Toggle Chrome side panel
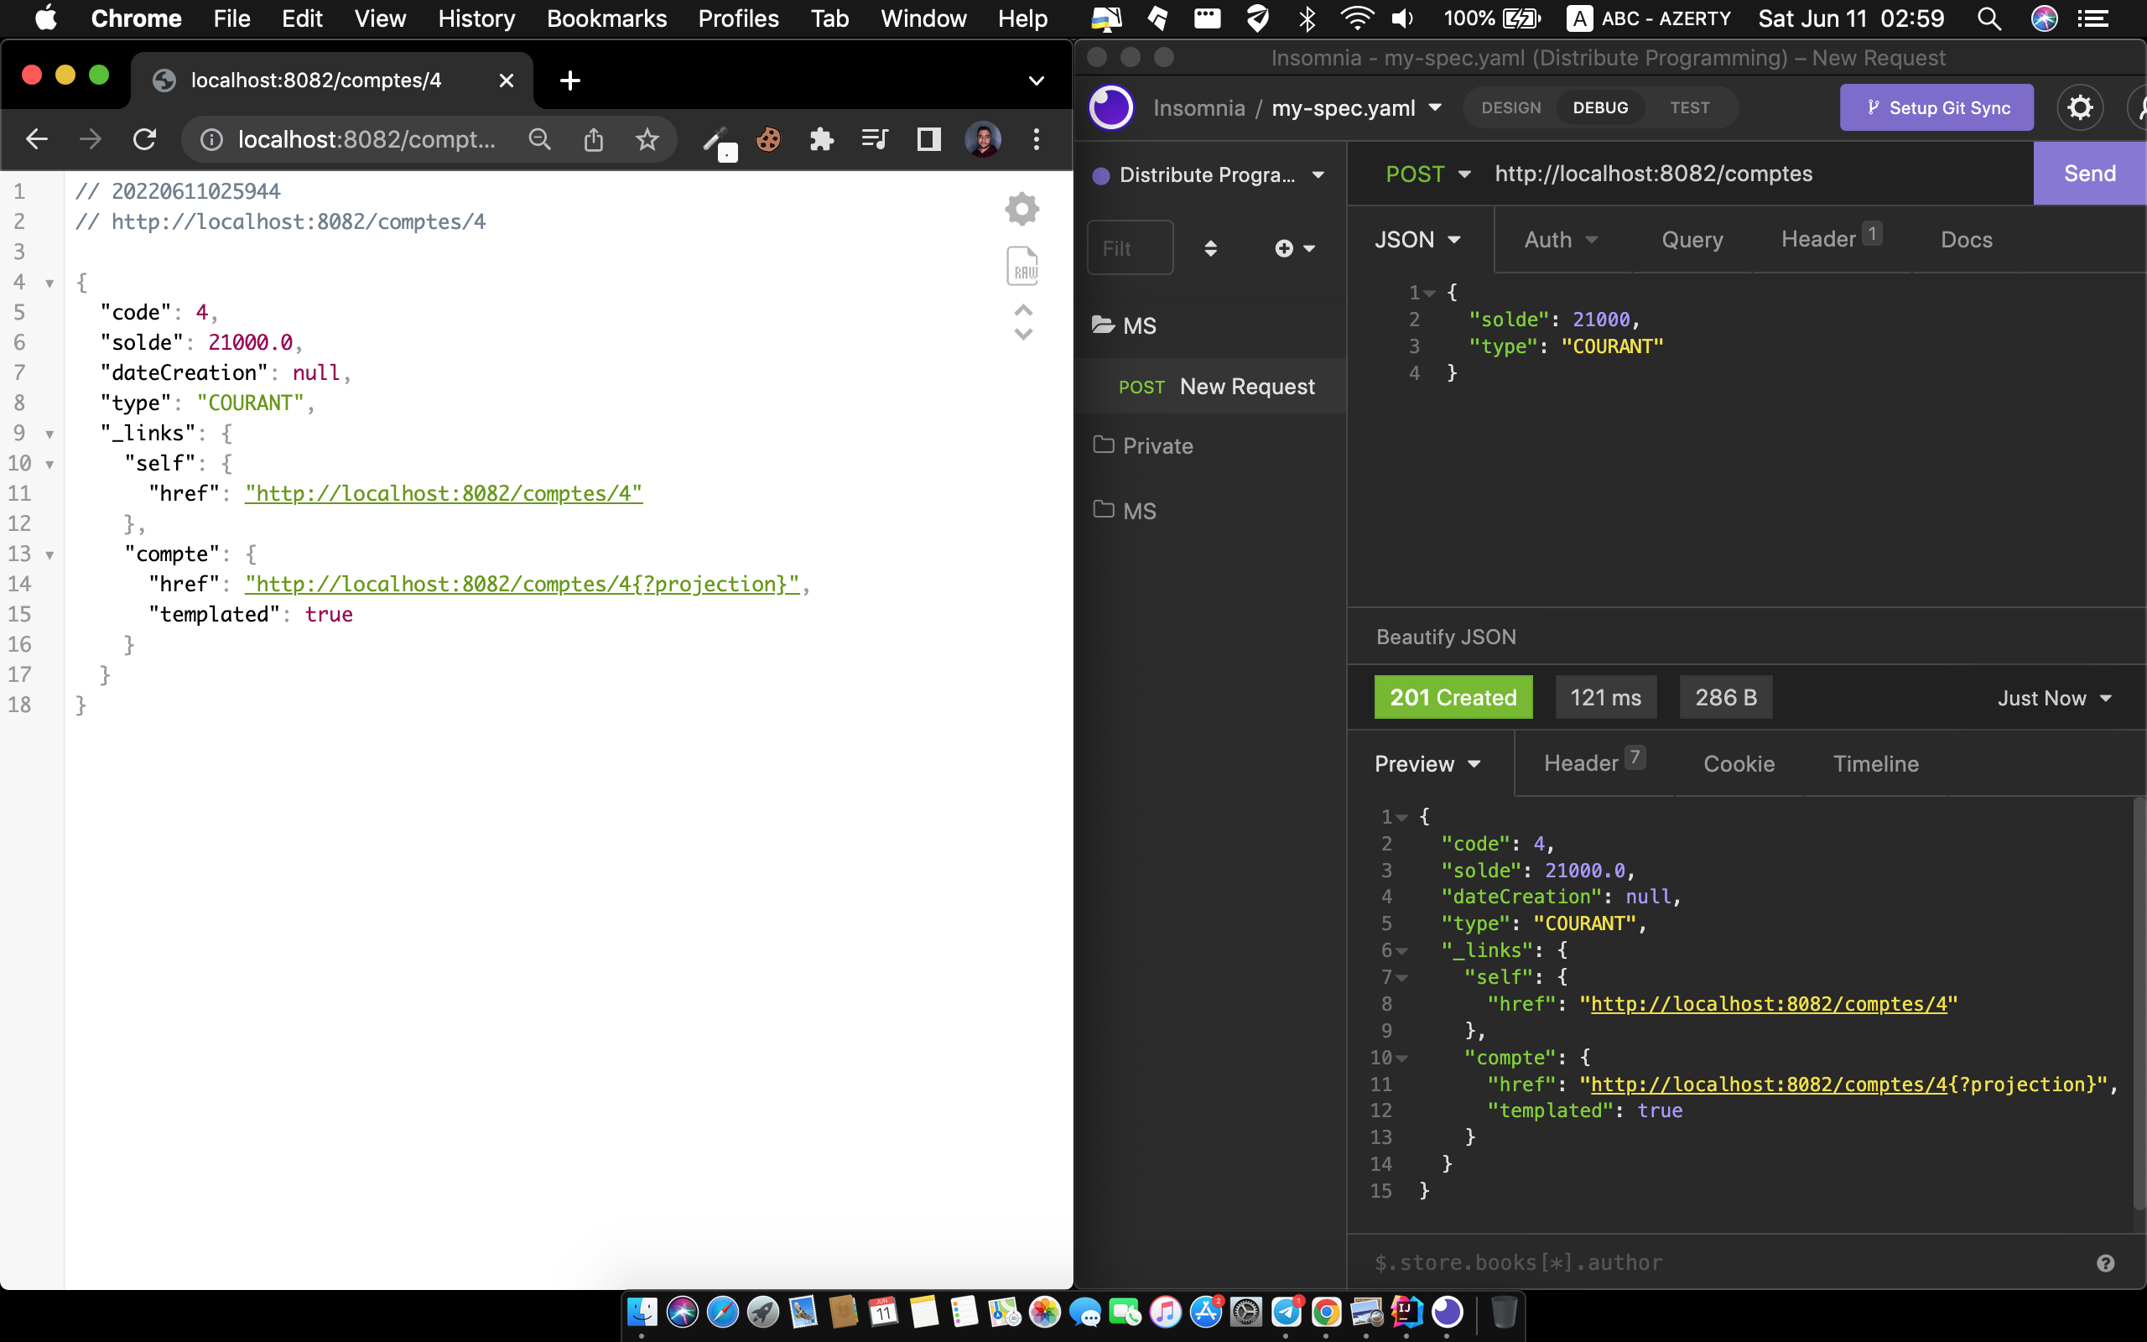Viewport: 2147px width, 1342px height. [x=928, y=139]
